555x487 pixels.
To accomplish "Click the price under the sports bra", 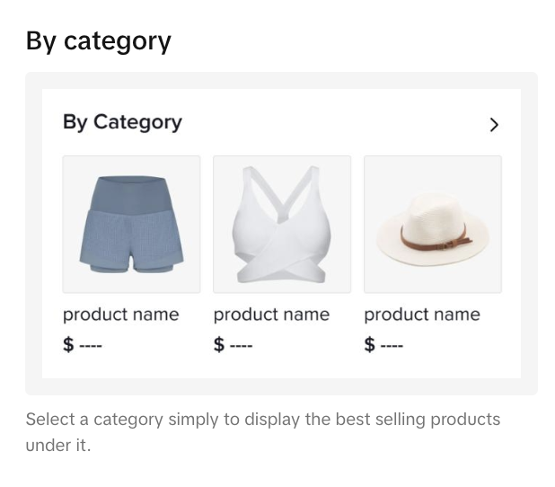I will pyautogui.click(x=233, y=345).
